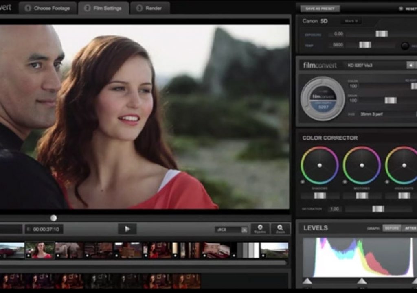417x293 pixels.
Task: Open the Canon 5D camera selector
Action: 315,21
